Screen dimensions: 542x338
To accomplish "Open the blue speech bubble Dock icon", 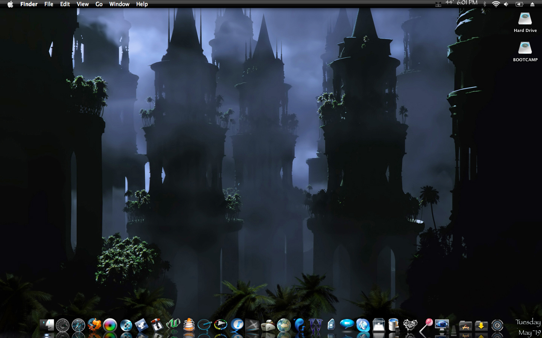I will click(x=237, y=325).
